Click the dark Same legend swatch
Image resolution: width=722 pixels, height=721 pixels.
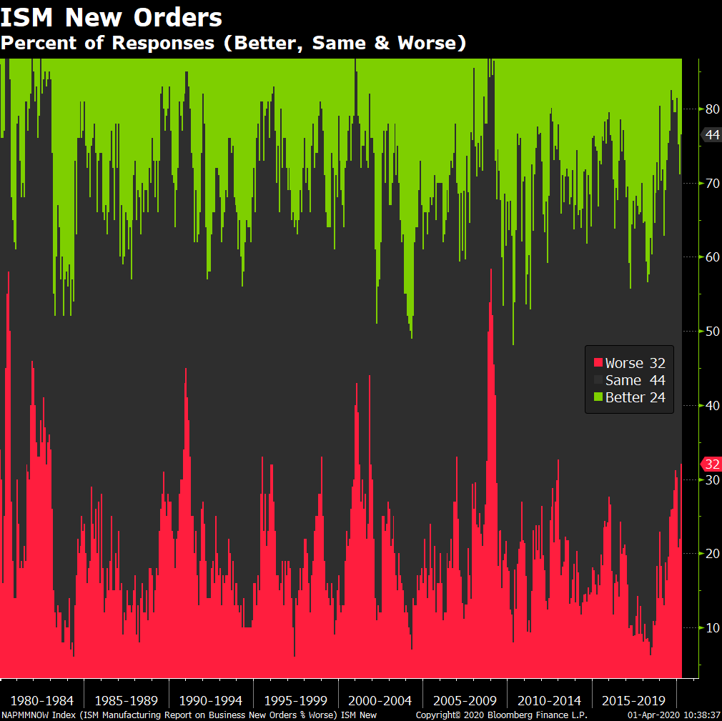click(598, 380)
